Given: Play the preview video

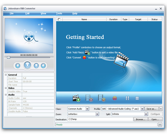Looking at the screenshot, I should (27, 65).
